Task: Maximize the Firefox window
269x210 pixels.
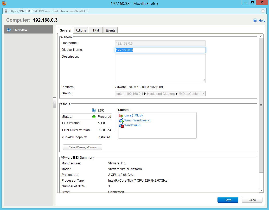Action: (252, 3)
